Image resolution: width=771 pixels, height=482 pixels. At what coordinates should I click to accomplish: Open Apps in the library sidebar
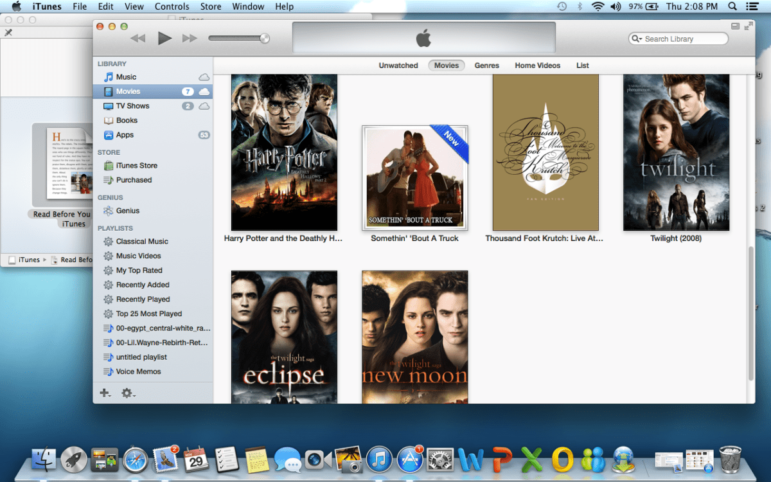125,135
